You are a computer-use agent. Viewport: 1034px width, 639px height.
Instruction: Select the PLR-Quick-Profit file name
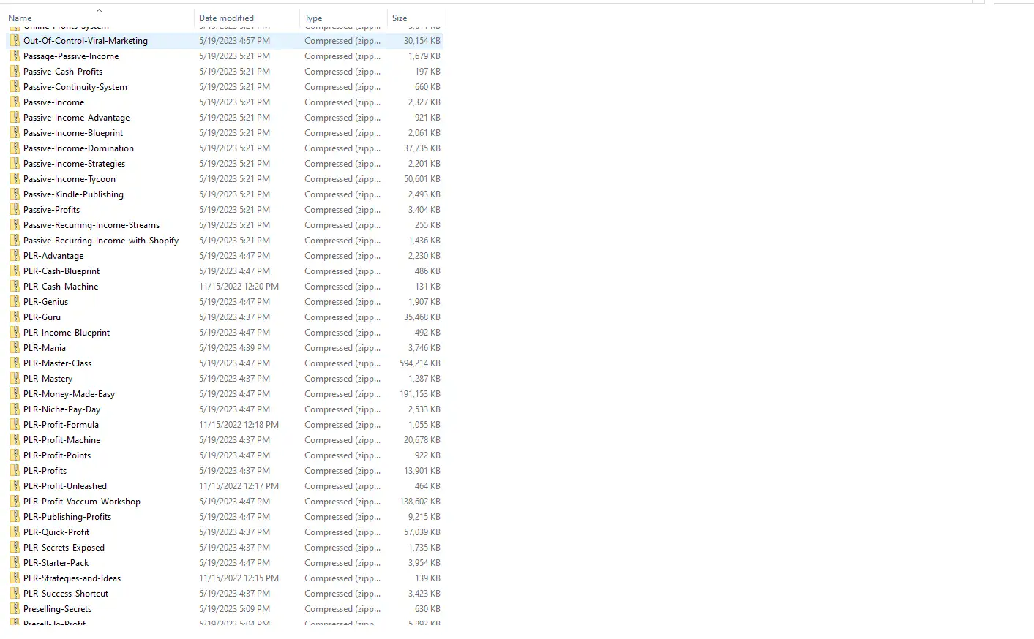[x=56, y=532]
